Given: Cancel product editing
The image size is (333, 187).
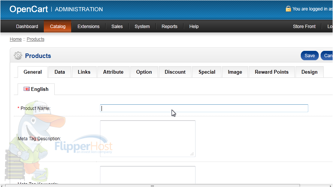Looking at the screenshot, I should click(x=327, y=56).
